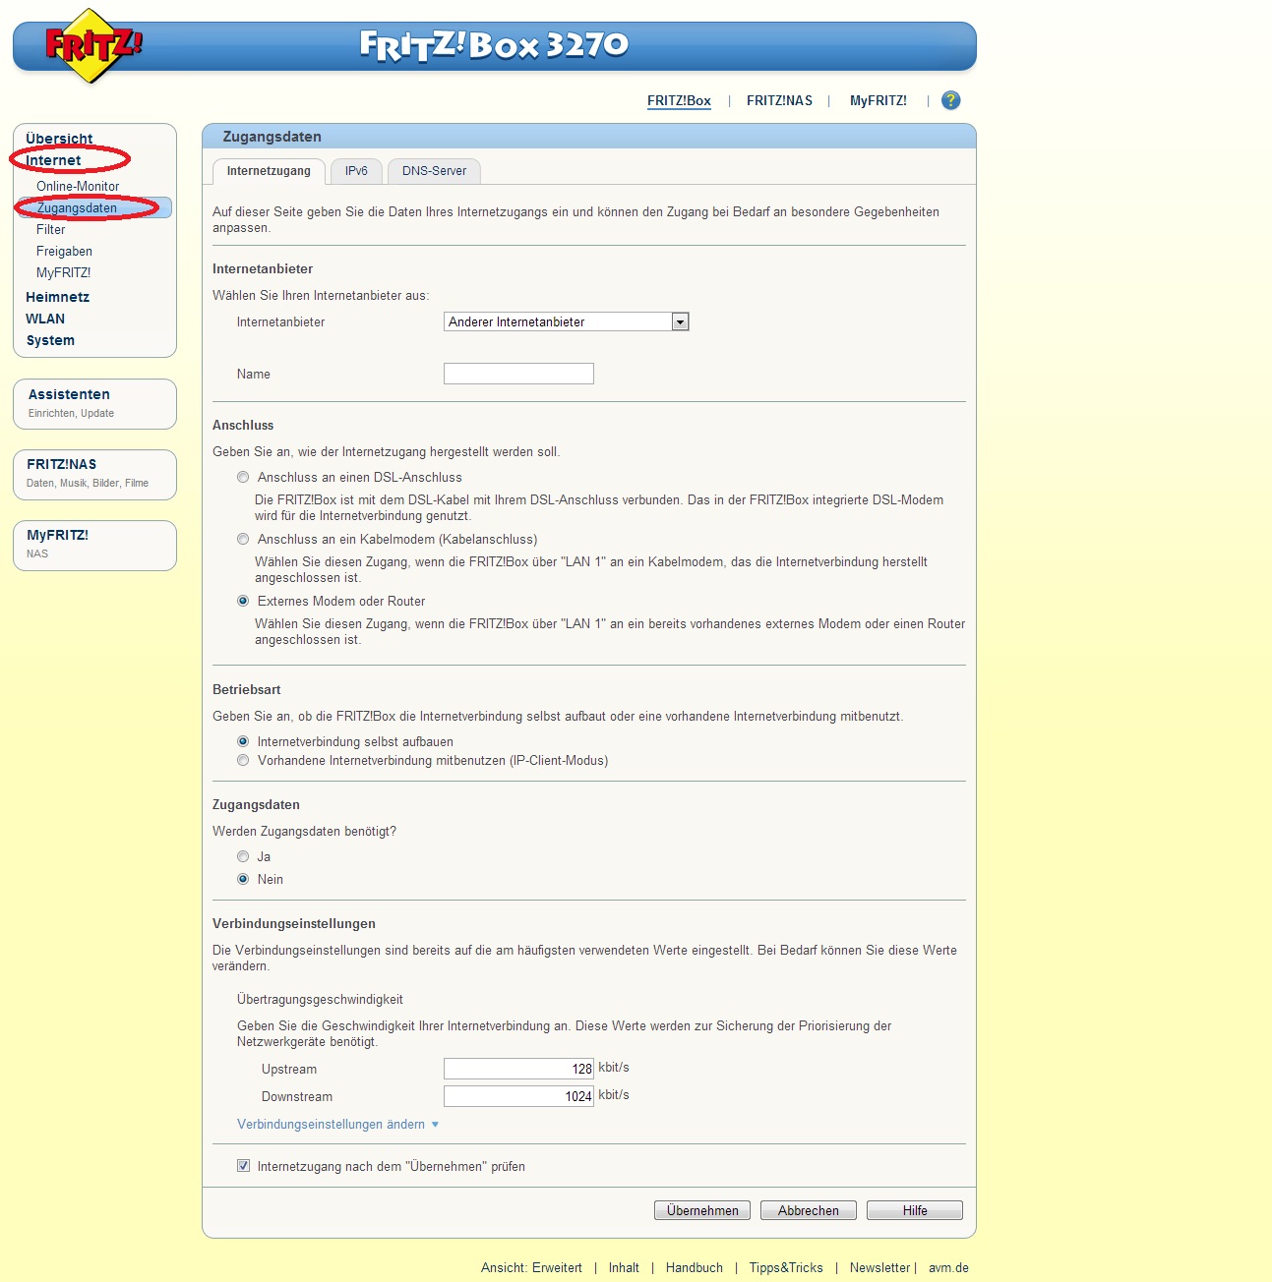Image resolution: width=1272 pixels, height=1282 pixels.
Task: Choose Kabelmodem connection option
Action: tap(243, 540)
